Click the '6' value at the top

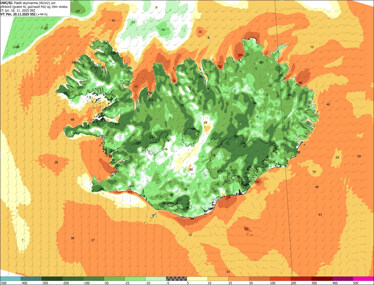point(156,8)
